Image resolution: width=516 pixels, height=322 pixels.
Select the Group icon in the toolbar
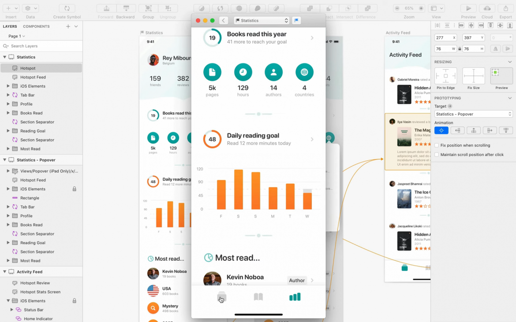(x=148, y=7)
